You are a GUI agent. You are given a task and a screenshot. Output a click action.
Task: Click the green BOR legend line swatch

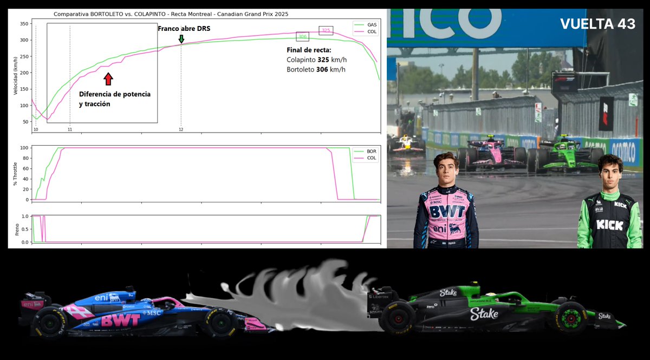[360, 152]
